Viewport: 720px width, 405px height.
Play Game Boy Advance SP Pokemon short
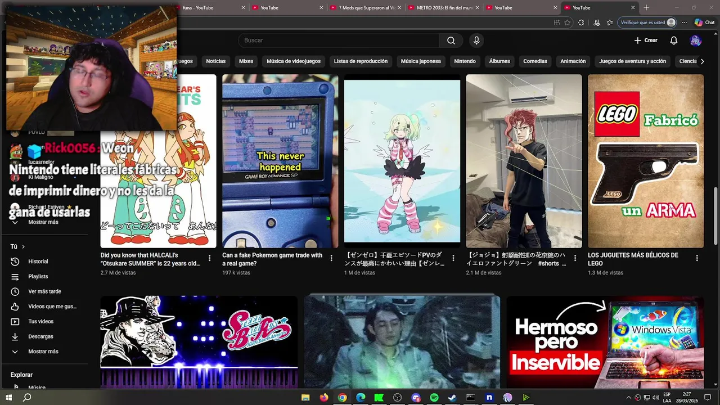[x=280, y=161]
